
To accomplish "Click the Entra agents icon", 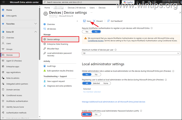I will [3, 16].
